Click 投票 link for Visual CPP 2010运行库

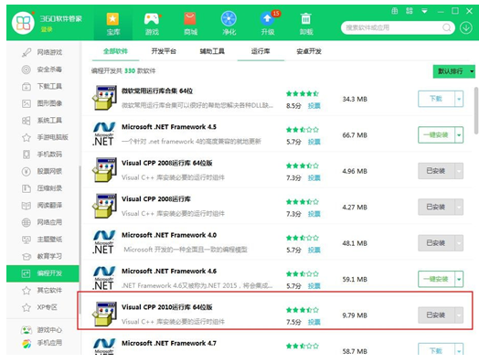314,322
